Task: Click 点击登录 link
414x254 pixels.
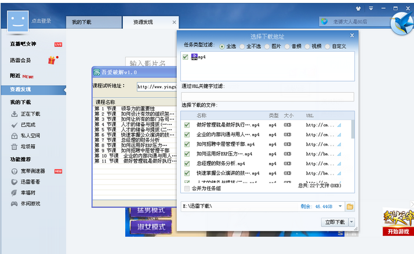Action: (41, 21)
